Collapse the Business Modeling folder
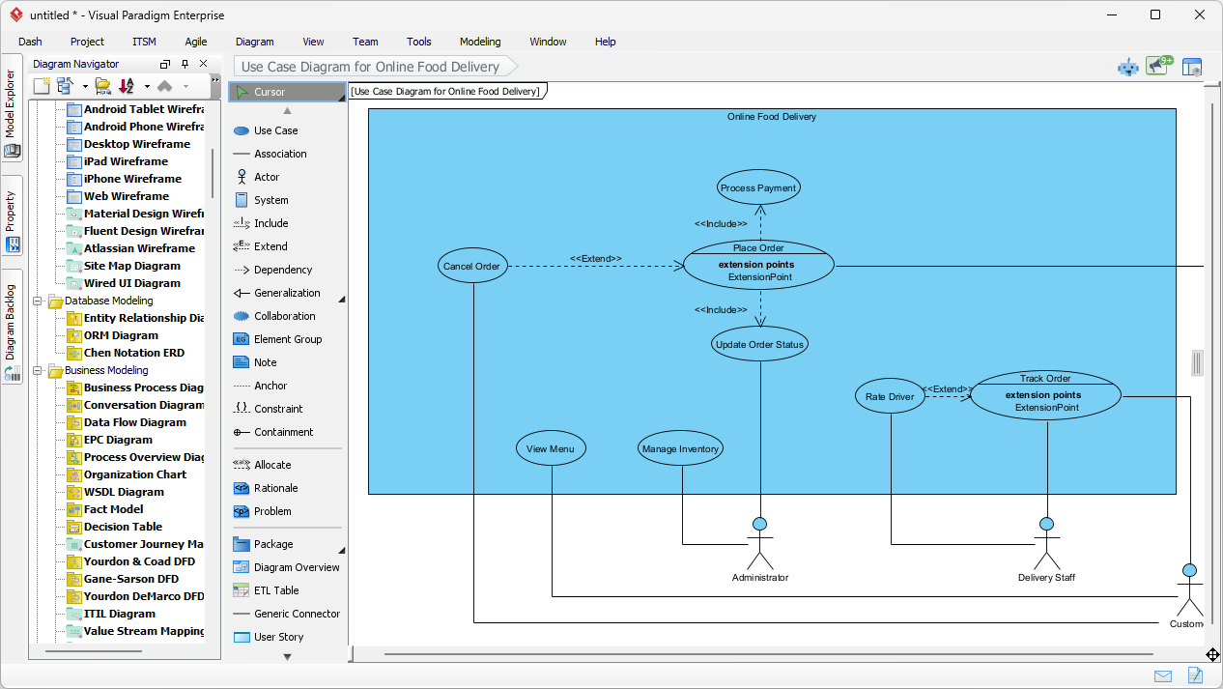 pos(38,370)
